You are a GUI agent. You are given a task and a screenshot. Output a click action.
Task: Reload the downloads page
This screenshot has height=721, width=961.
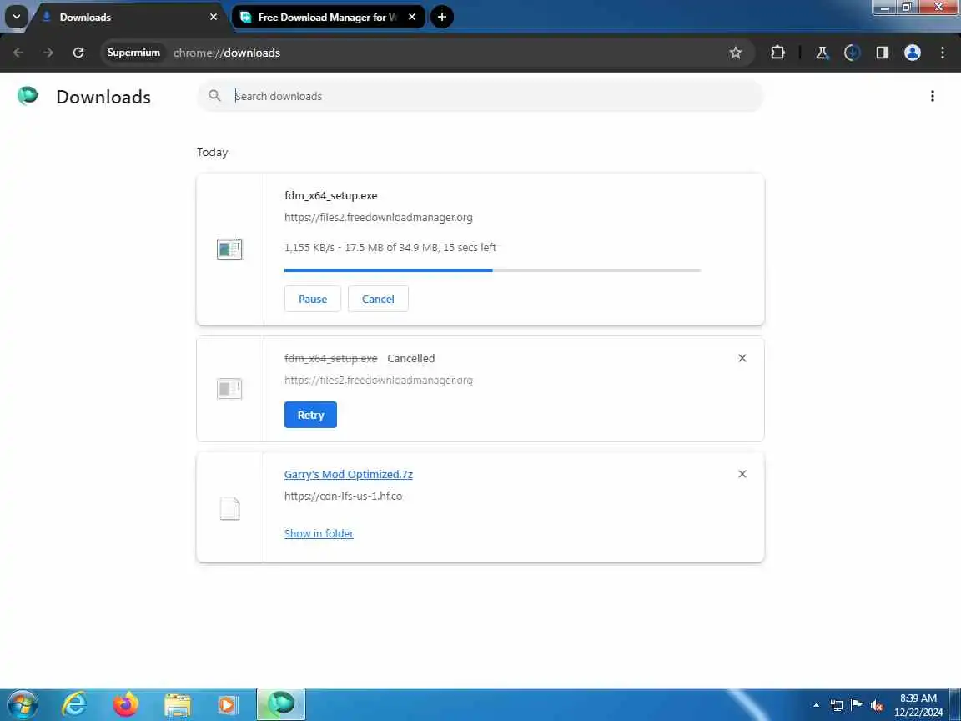click(x=78, y=53)
